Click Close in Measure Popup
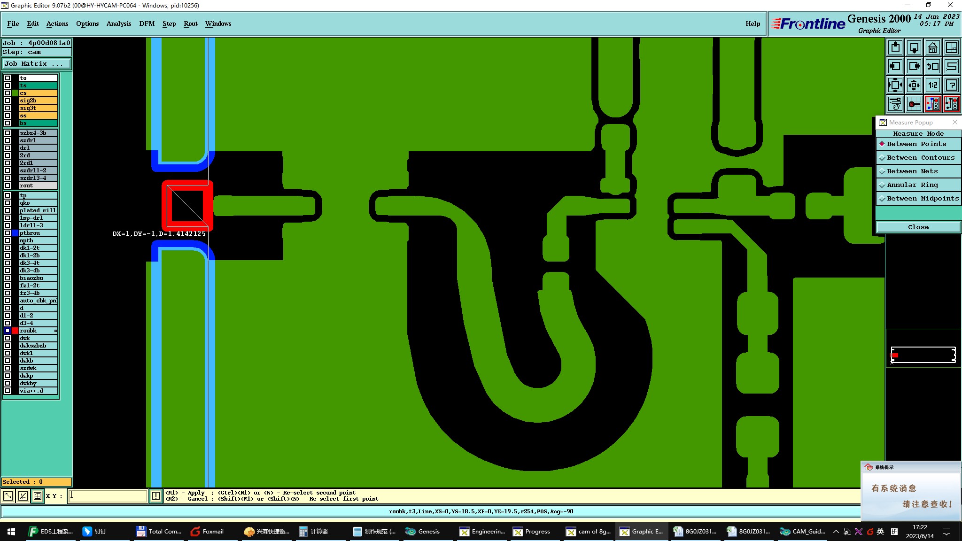Screen dimensions: 962x541 918,227
